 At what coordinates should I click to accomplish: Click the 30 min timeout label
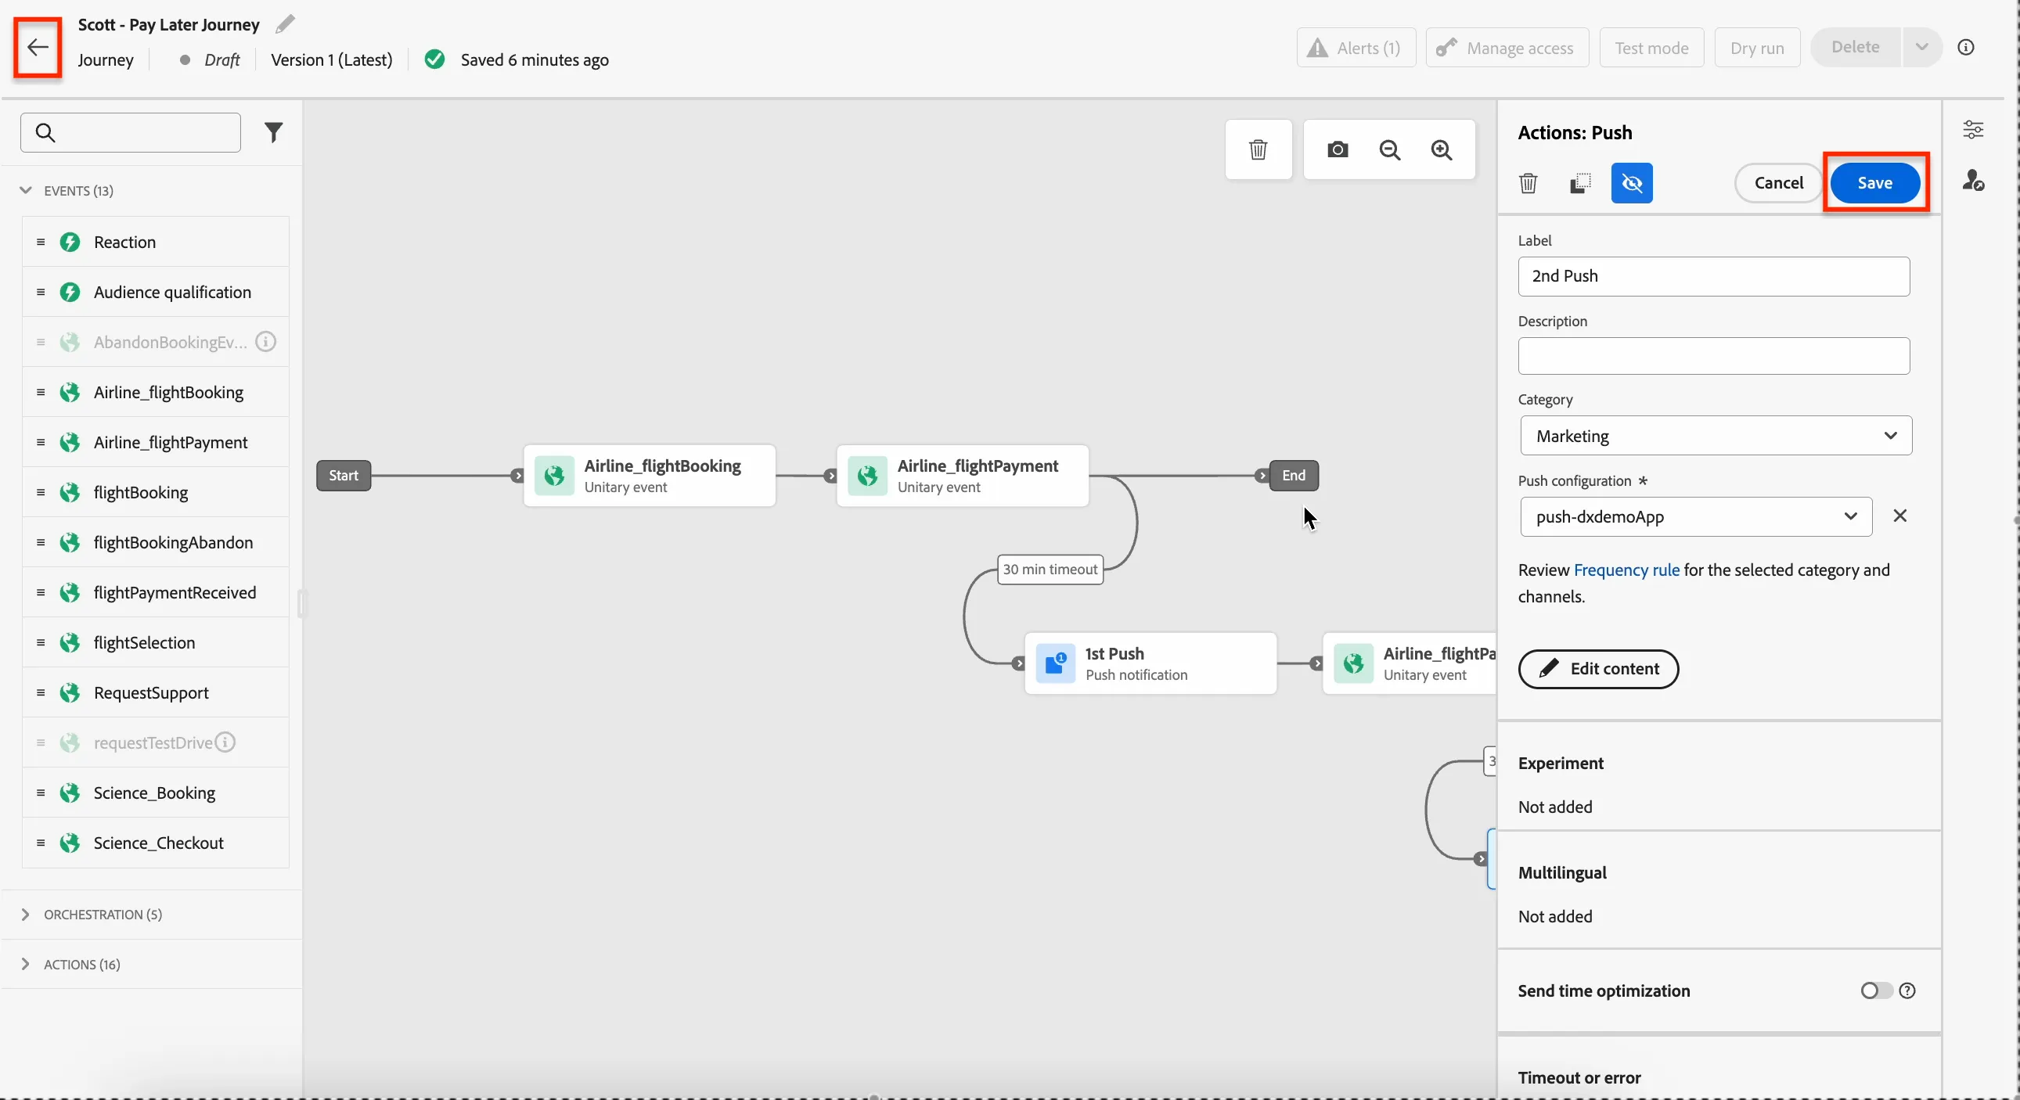1050,570
